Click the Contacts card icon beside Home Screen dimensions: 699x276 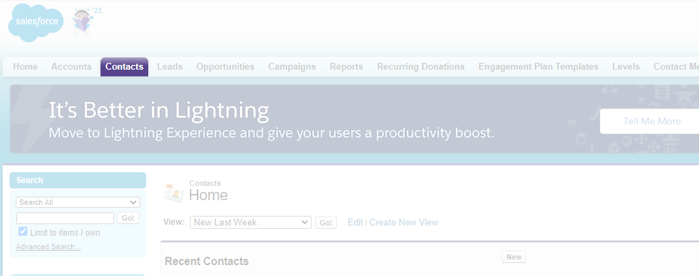[x=174, y=193]
